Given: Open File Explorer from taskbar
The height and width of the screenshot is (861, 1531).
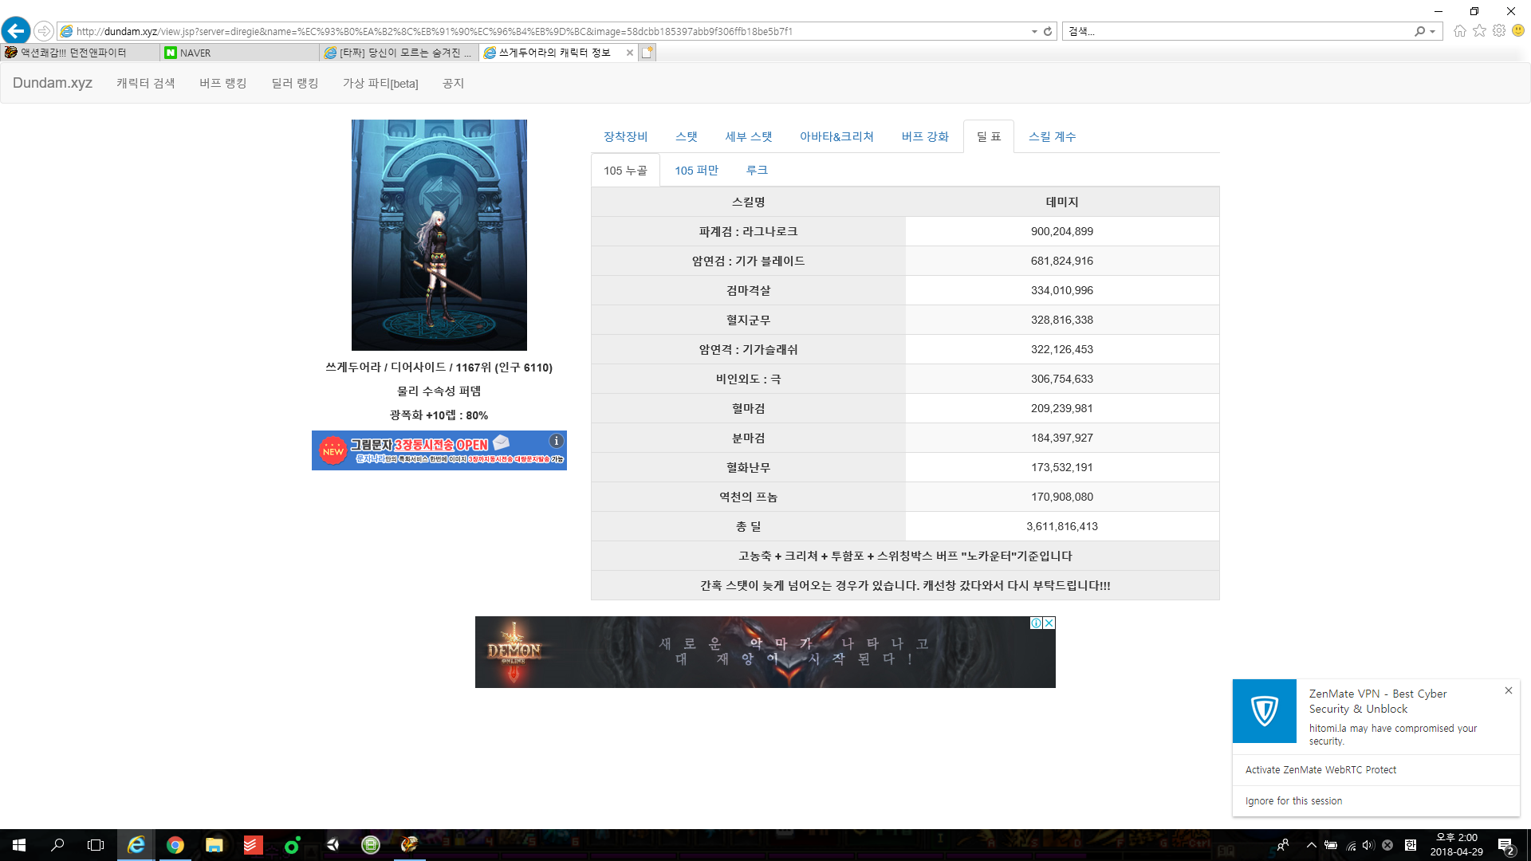Looking at the screenshot, I should click(214, 845).
